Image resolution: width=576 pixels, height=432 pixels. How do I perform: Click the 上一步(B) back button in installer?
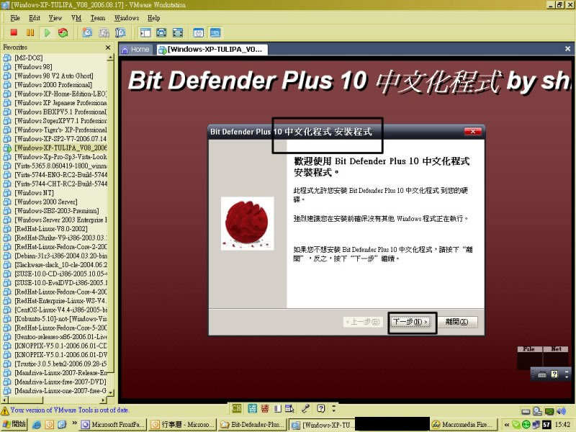pos(363,322)
